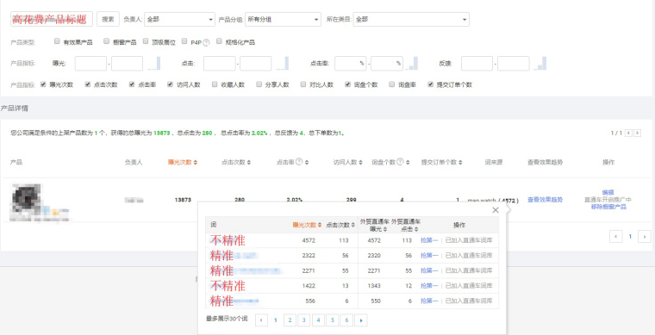This screenshot has height=335, width=655.
Task: Open the 所在类目 dropdown
Action: (x=411, y=19)
